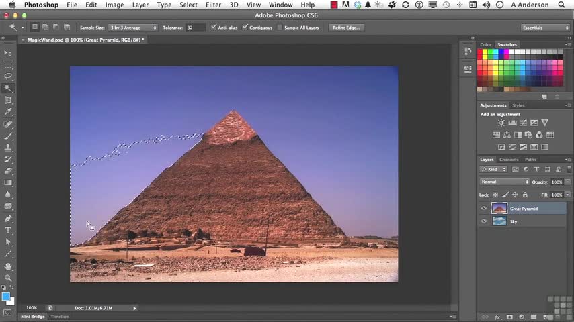The width and height of the screenshot is (574, 322).
Task: Click the Vibrance adjustment icon
Action: pyautogui.click(x=544, y=123)
